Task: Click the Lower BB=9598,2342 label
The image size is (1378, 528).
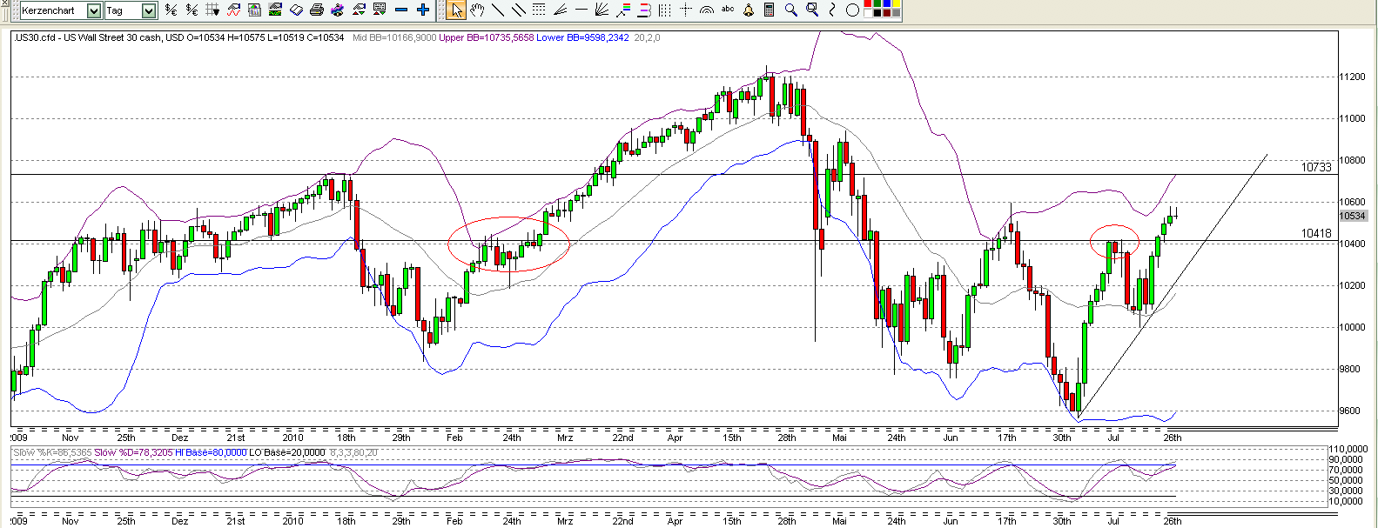Action: (x=582, y=37)
